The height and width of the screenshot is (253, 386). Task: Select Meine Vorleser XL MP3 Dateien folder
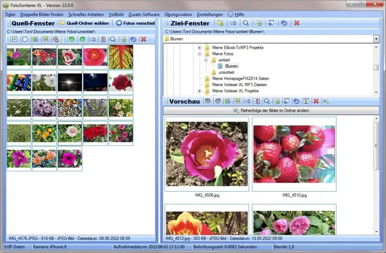pyautogui.click(x=239, y=85)
